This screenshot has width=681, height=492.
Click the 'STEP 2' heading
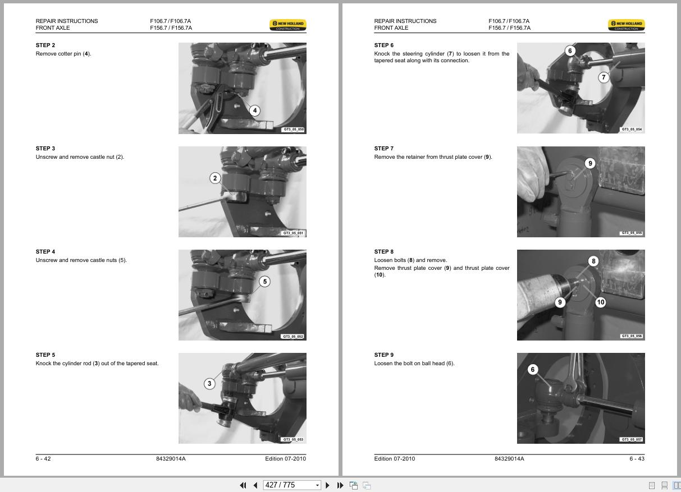click(x=45, y=45)
